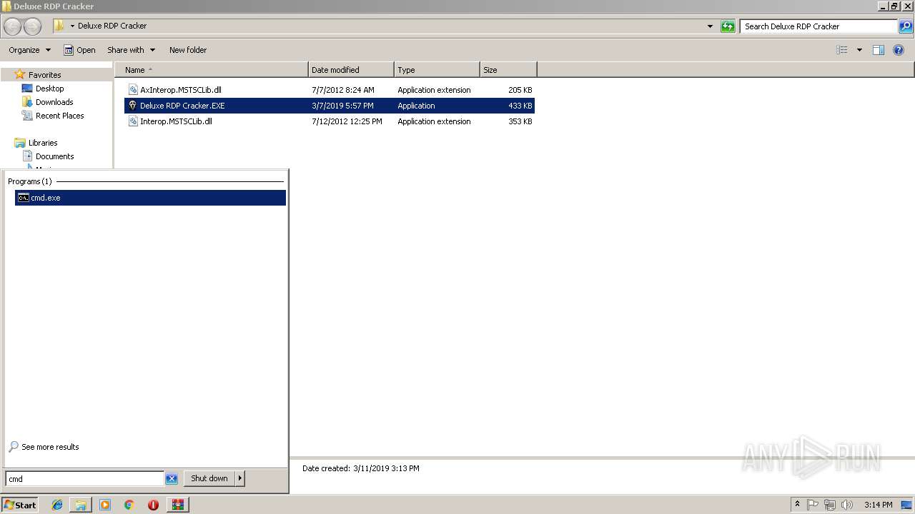Image resolution: width=915 pixels, height=514 pixels.
Task: Open the Help icon
Action: coord(899,50)
